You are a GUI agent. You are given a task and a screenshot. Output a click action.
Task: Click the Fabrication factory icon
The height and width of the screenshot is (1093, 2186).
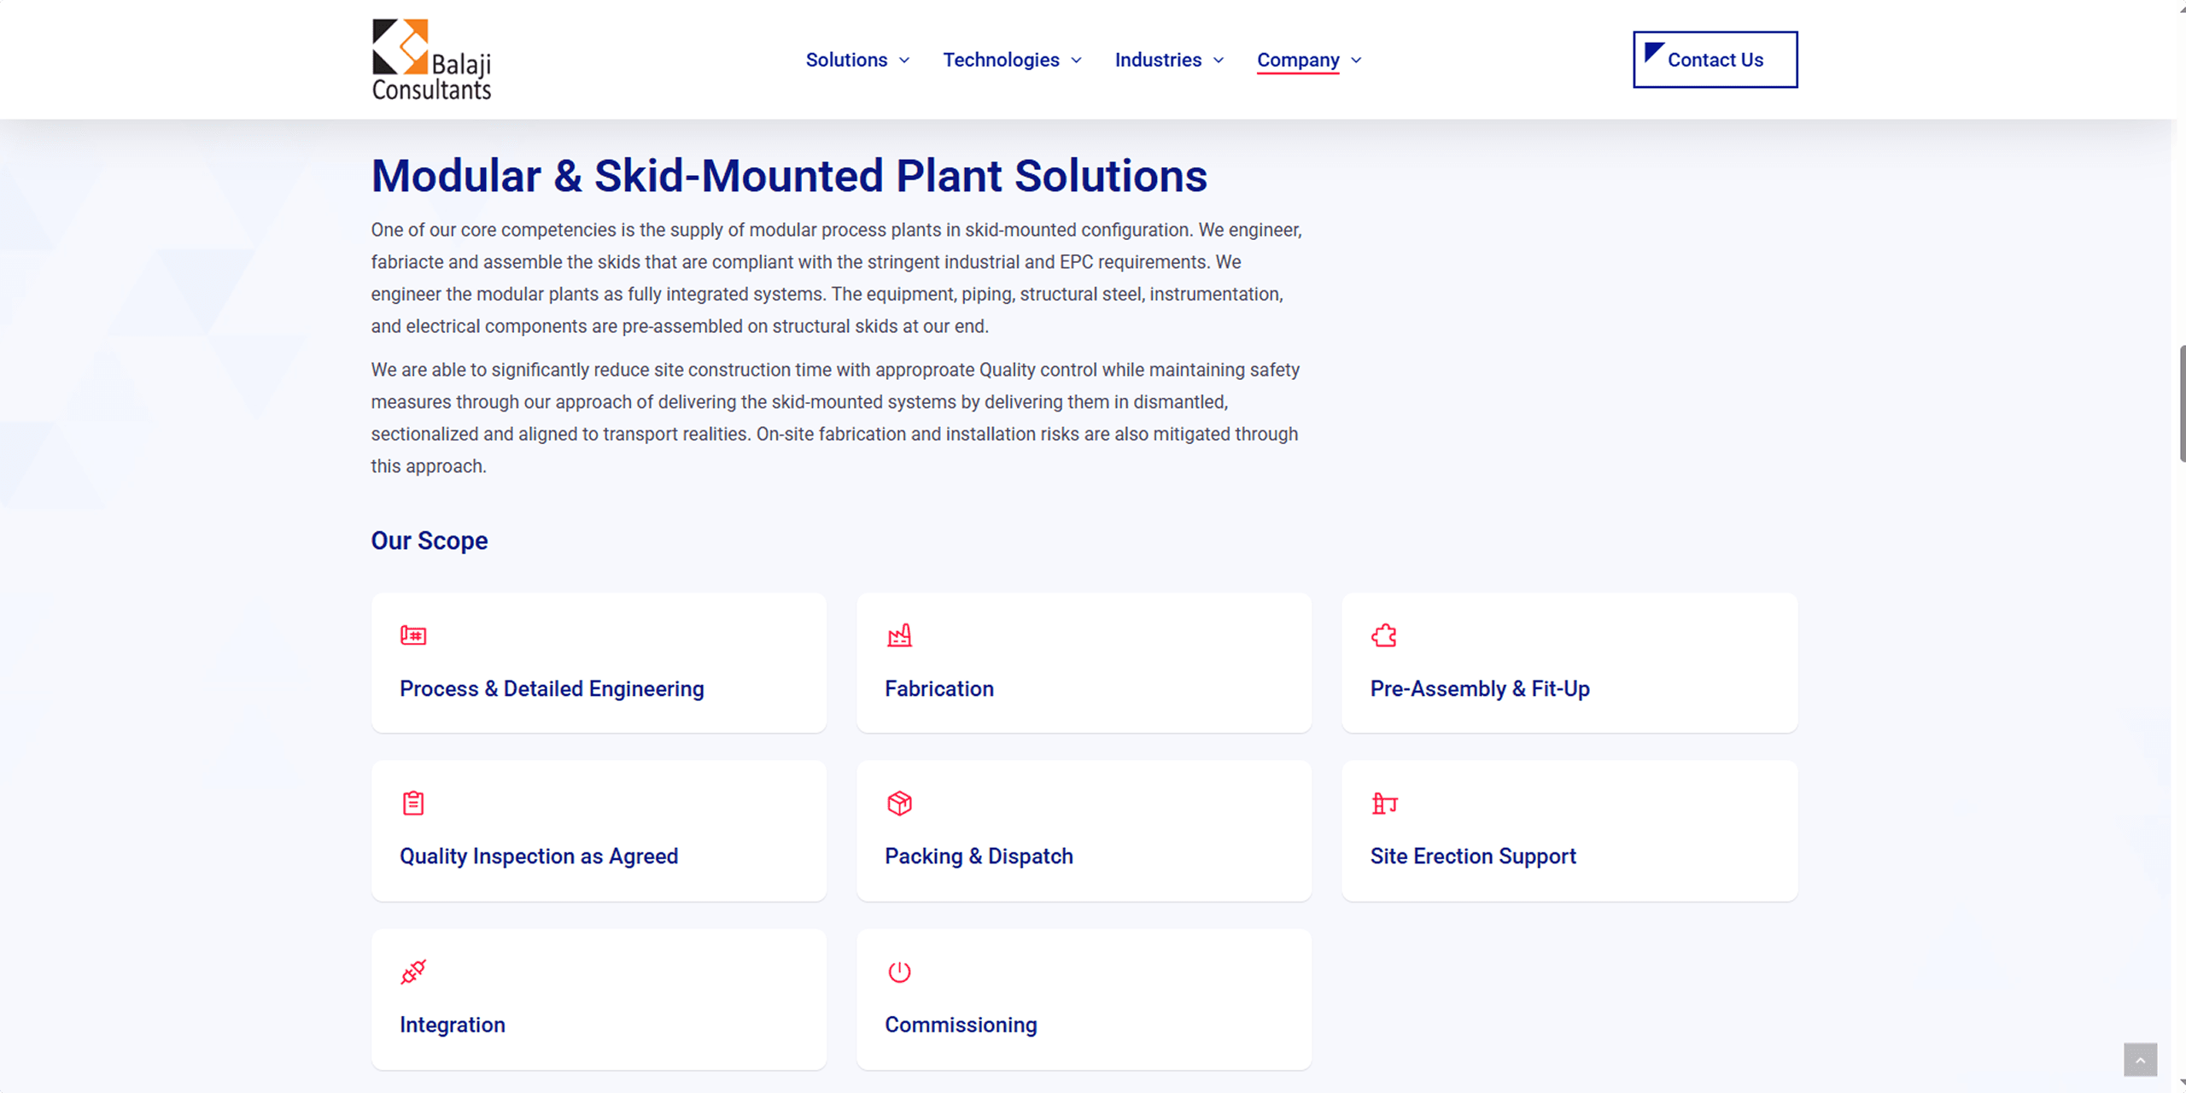tap(899, 635)
